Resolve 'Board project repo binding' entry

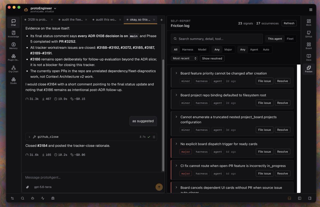tap(282, 103)
